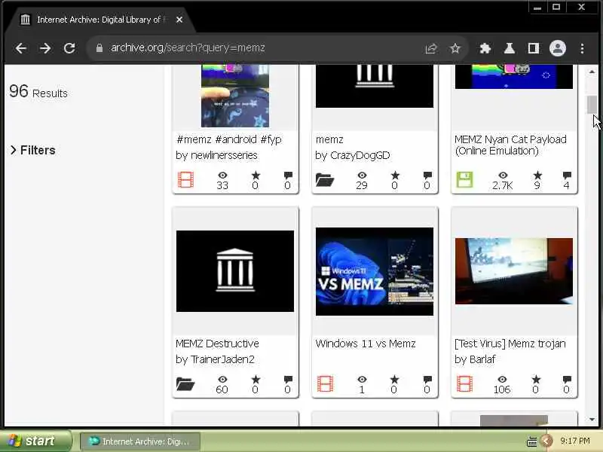Open the Chrome Labs flask icon

click(510, 48)
